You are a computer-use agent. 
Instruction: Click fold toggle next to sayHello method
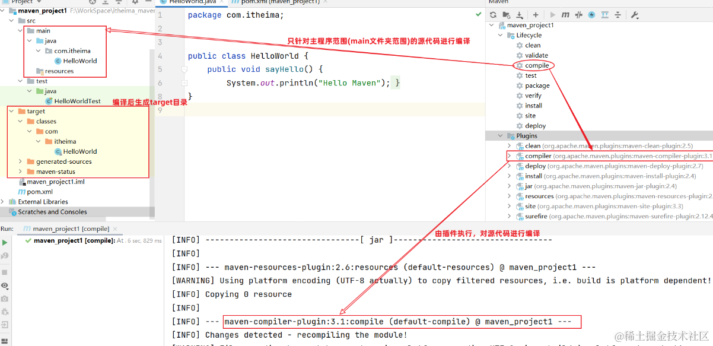[x=184, y=69]
